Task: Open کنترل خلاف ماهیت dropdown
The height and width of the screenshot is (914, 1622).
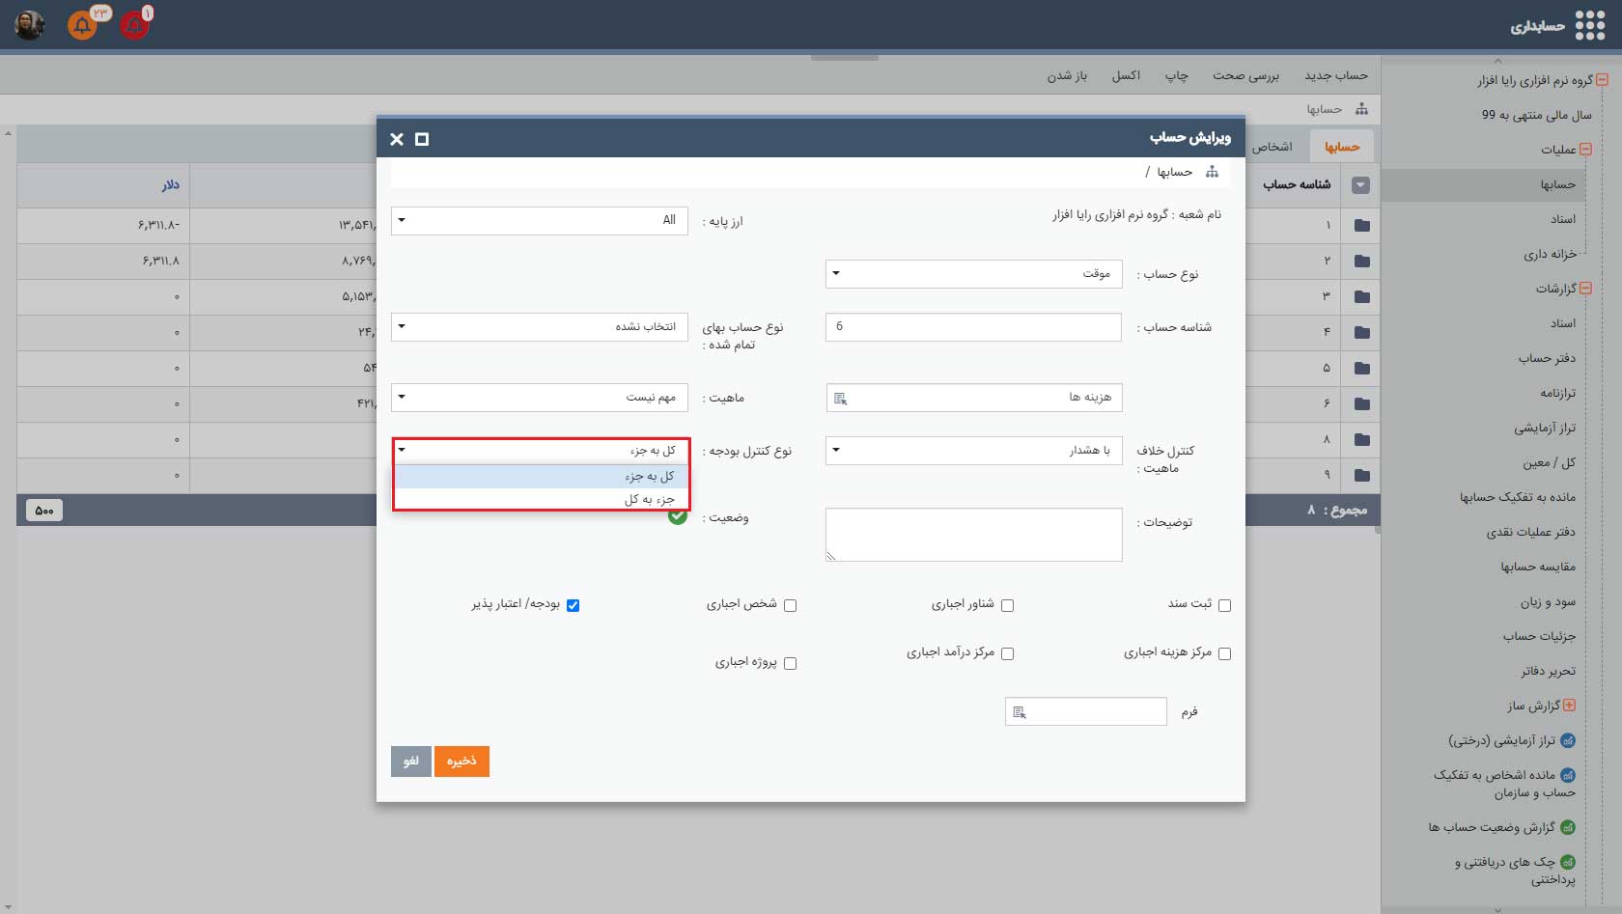Action: pyautogui.click(x=974, y=451)
